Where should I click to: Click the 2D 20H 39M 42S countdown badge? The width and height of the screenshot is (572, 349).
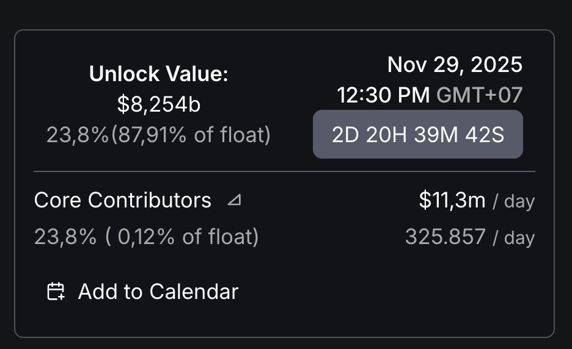pyautogui.click(x=417, y=134)
